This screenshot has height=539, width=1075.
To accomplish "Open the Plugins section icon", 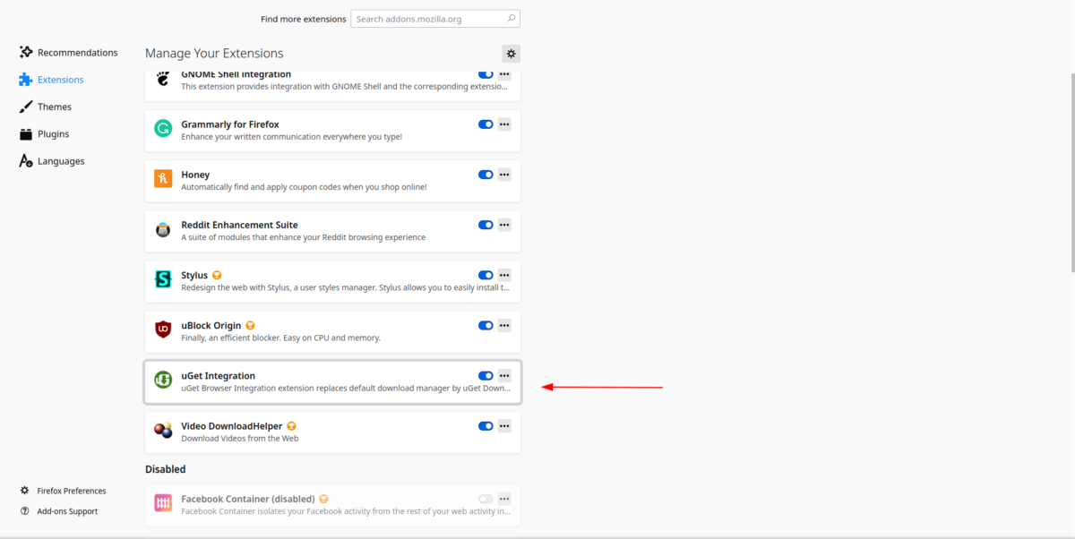I will [26, 133].
